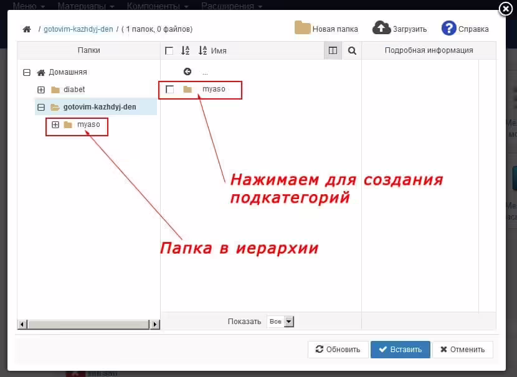The height and width of the screenshot is (377, 517).
Task: Click the Новая папка folder icon
Action: click(302, 28)
